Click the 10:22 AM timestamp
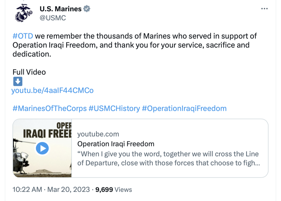Viewport: 281px width, 201px height. click(x=27, y=189)
